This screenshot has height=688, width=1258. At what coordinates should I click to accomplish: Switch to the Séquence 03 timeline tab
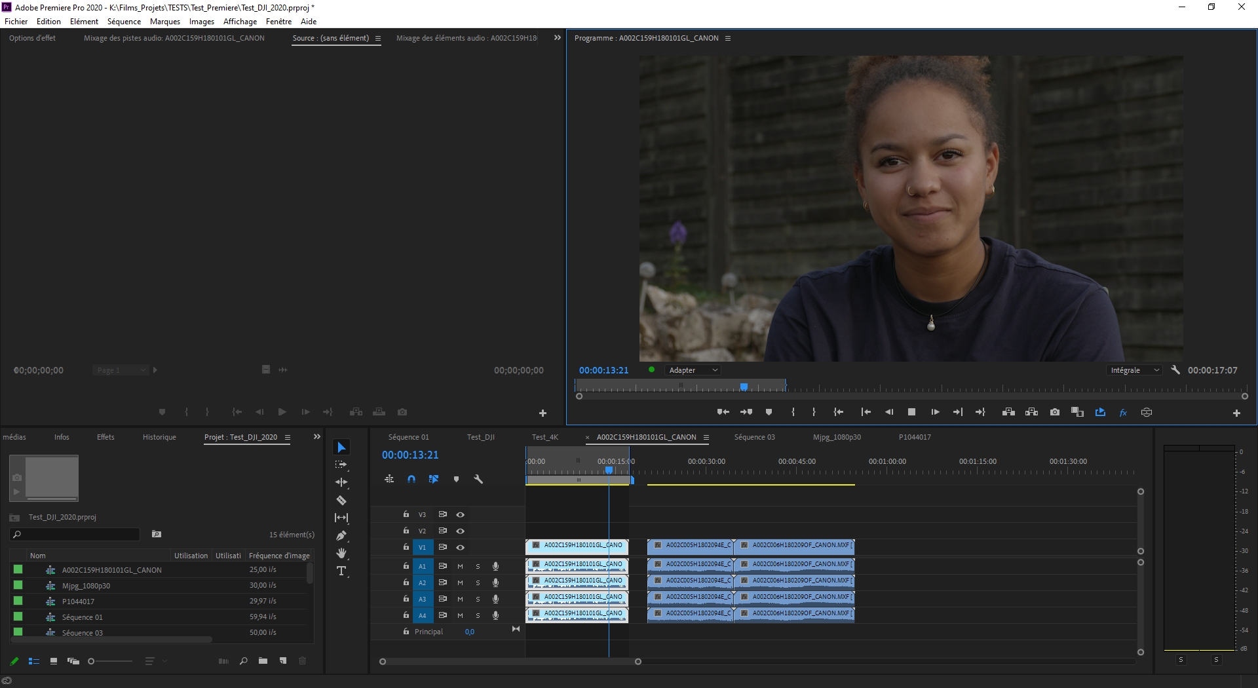(754, 437)
